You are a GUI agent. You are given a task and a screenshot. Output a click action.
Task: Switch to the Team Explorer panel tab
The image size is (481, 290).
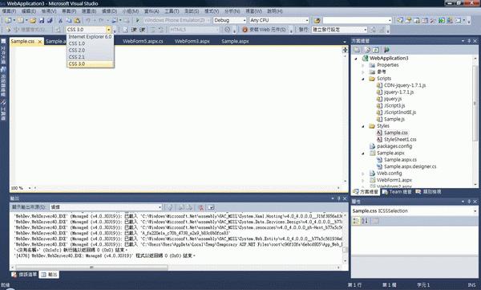(397, 192)
